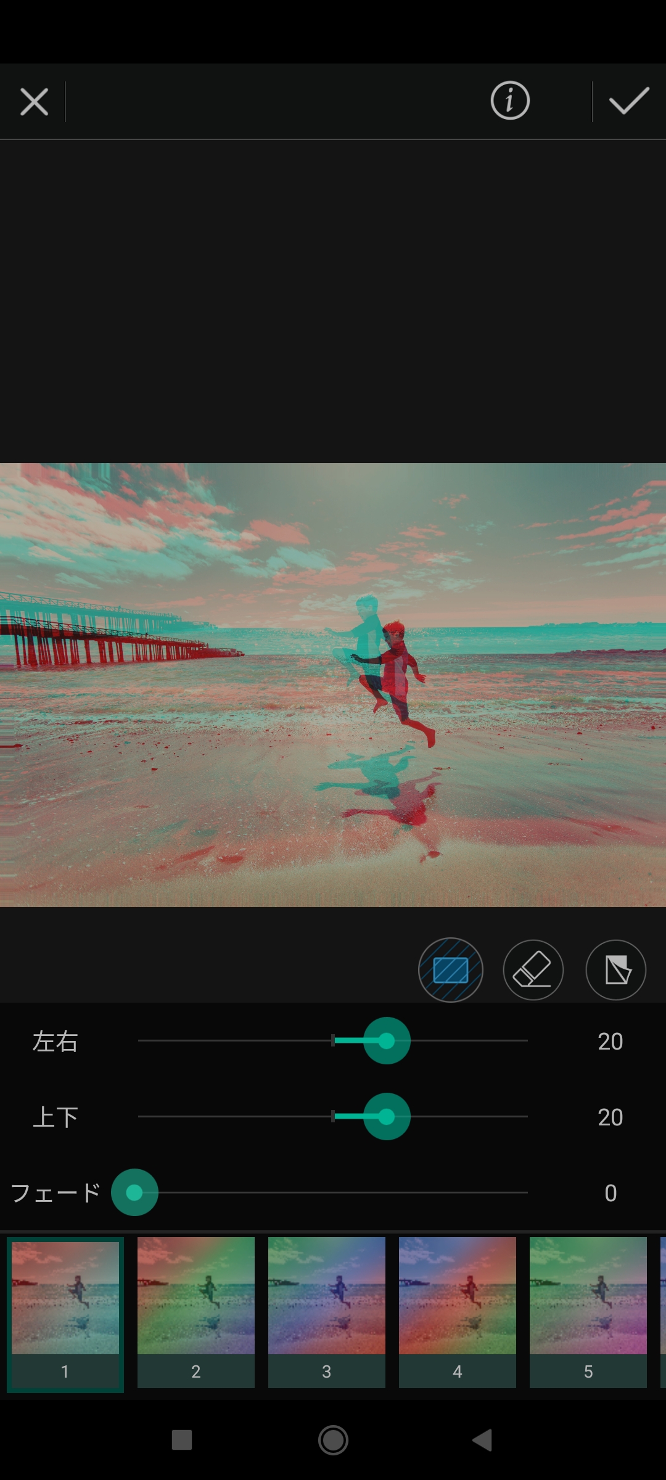Confirm the effect with the checkmark icon
This screenshot has height=1480, width=666.
[629, 101]
